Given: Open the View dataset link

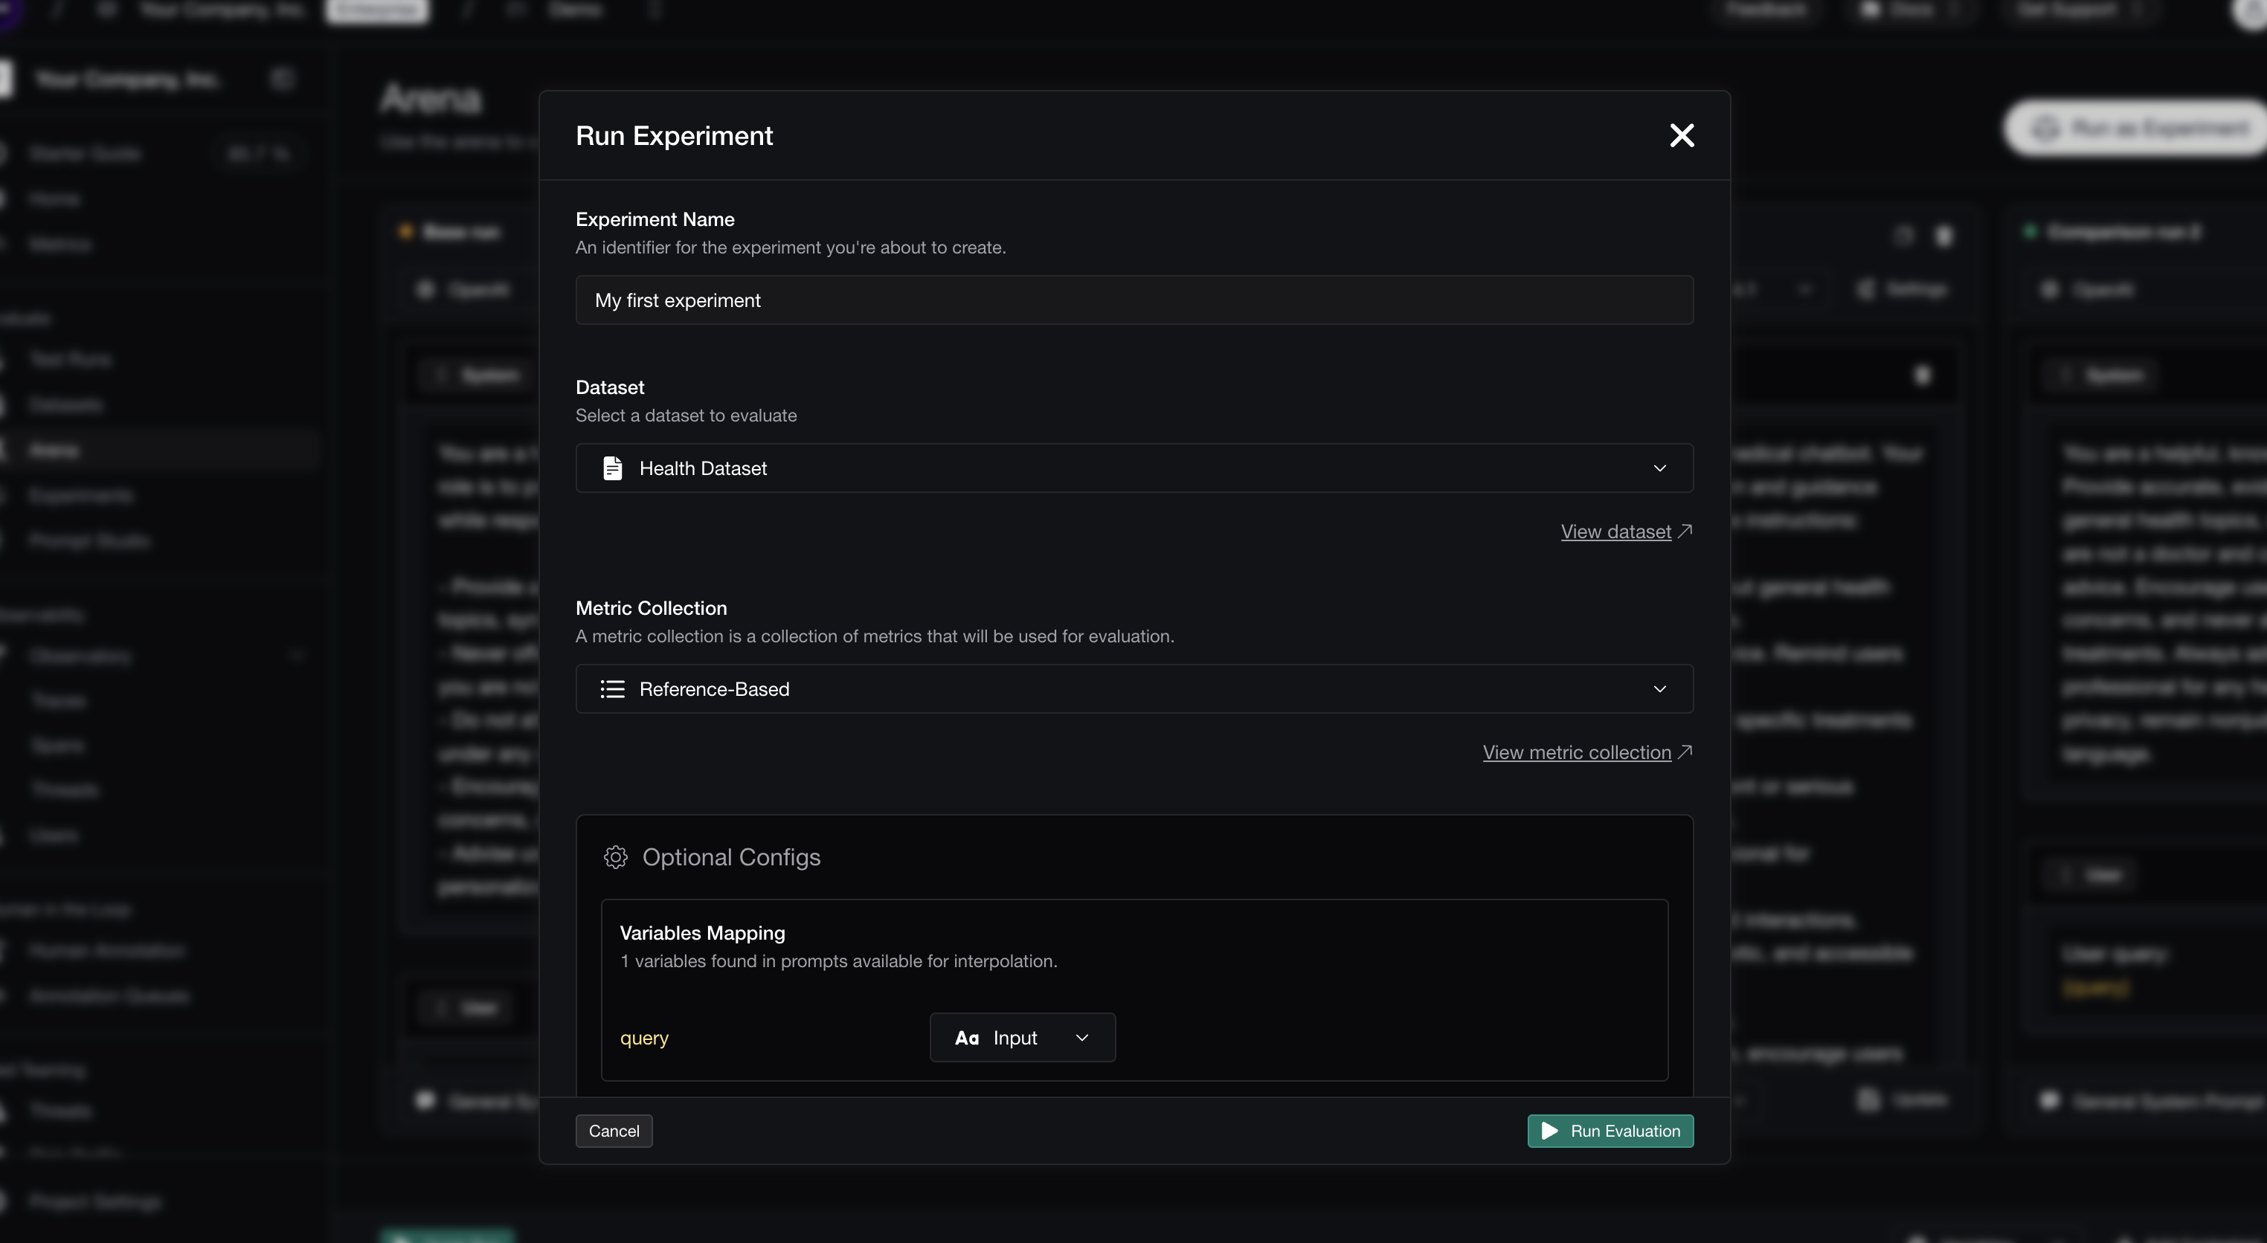Looking at the screenshot, I should click(1625, 532).
